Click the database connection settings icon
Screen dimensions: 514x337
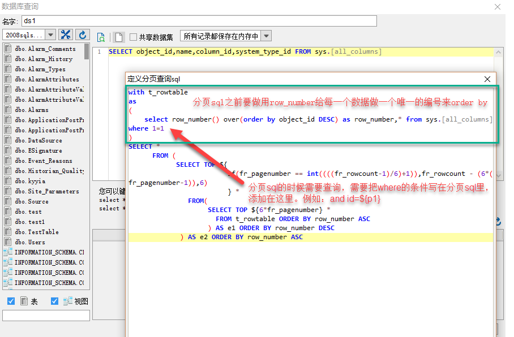click(x=66, y=34)
